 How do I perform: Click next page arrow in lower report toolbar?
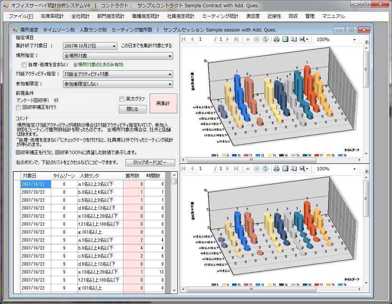[x=228, y=169]
